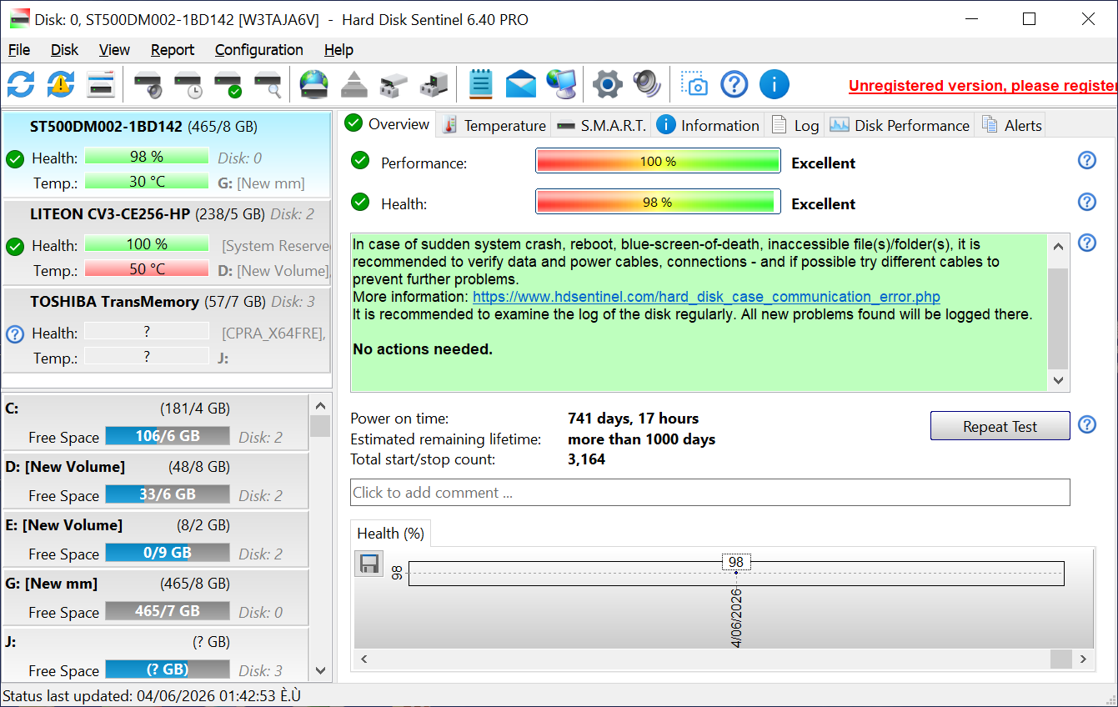This screenshot has height=707, width=1118.
Task: Click the D: [New Volume] free space bar
Action: 168,494
